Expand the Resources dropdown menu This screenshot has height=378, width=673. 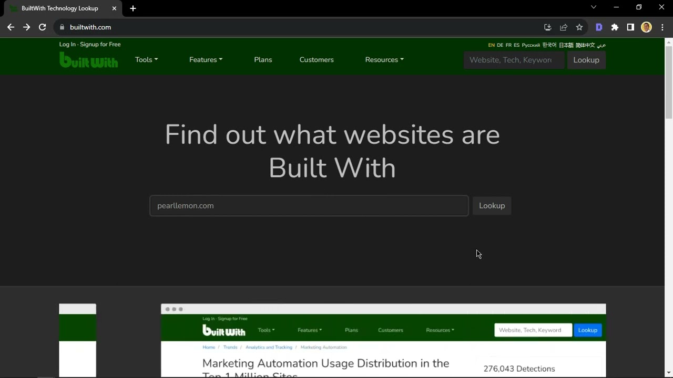pos(384,60)
